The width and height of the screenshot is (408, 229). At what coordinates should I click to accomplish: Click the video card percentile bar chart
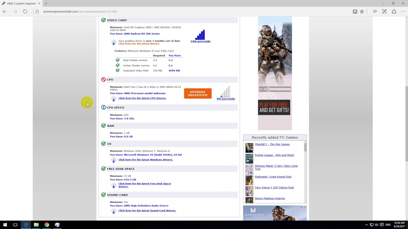[x=200, y=34]
